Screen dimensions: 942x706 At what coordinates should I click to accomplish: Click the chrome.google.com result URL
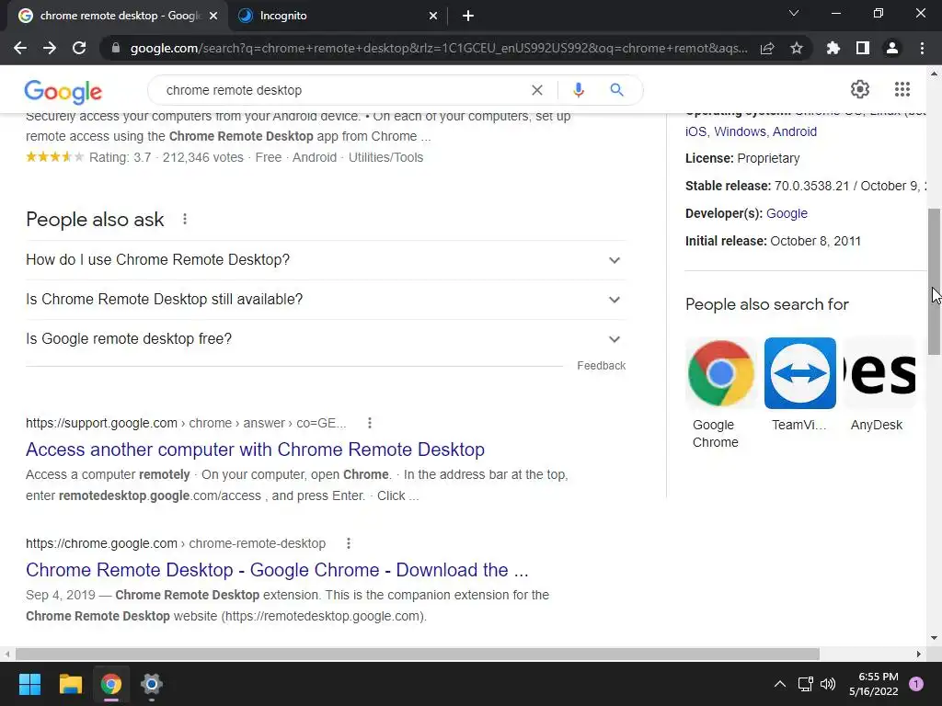coord(176,543)
